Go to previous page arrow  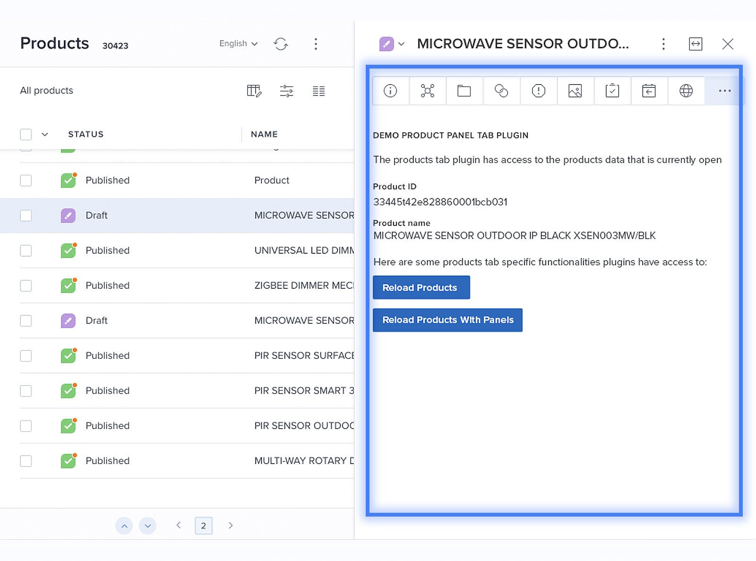tap(179, 525)
